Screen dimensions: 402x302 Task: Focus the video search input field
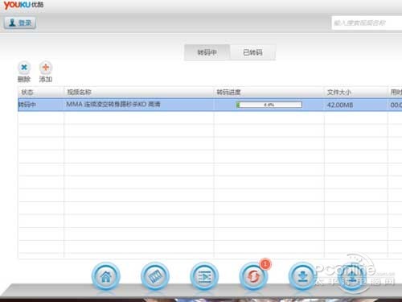pyautogui.click(x=367, y=23)
